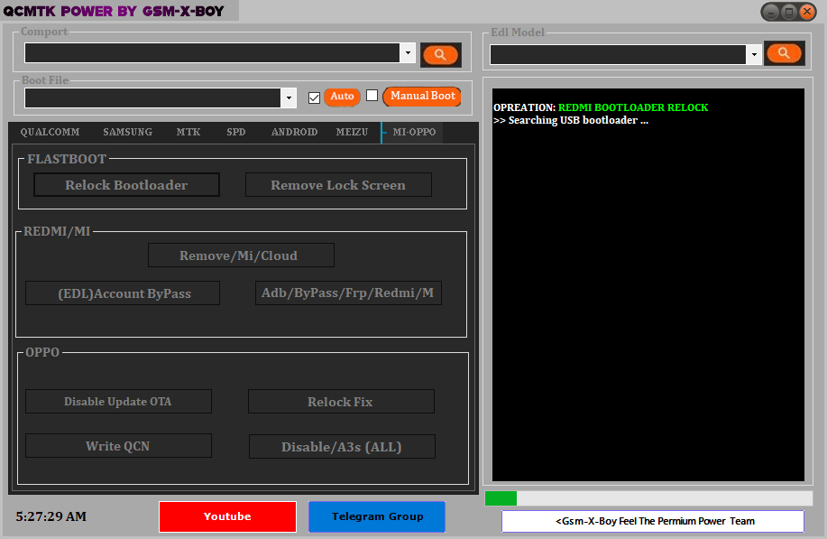This screenshot has height=539, width=827.
Task: Run Remove/Mi/Cloud operation
Action: (x=241, y=255)
